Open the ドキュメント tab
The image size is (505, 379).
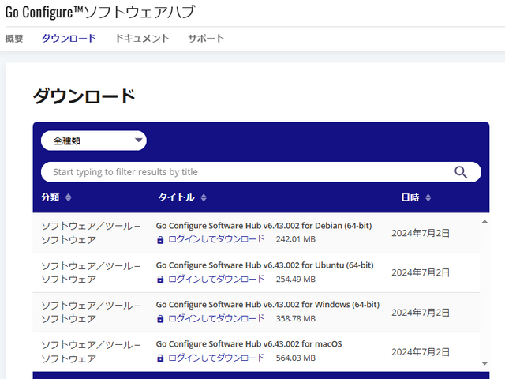(x=142, y=39)
